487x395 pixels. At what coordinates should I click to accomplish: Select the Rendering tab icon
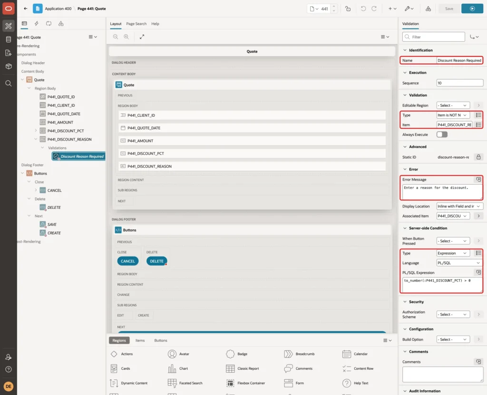24,24
